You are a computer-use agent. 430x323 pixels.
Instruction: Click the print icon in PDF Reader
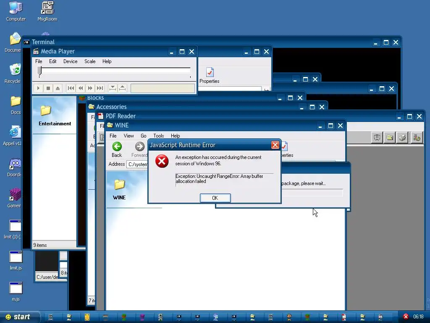pos(402,138)
